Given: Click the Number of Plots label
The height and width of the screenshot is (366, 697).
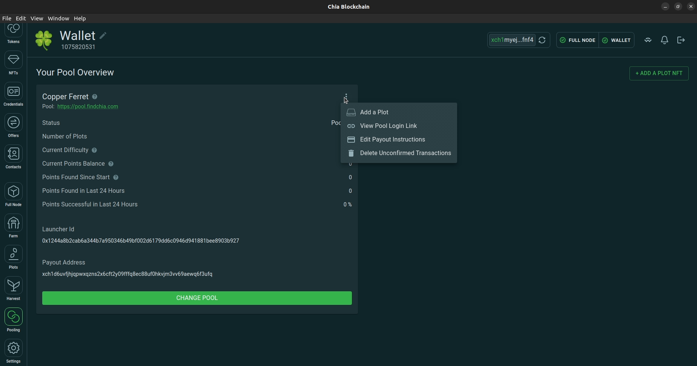Looking at the screenshot, I should [x=64, y=137].
